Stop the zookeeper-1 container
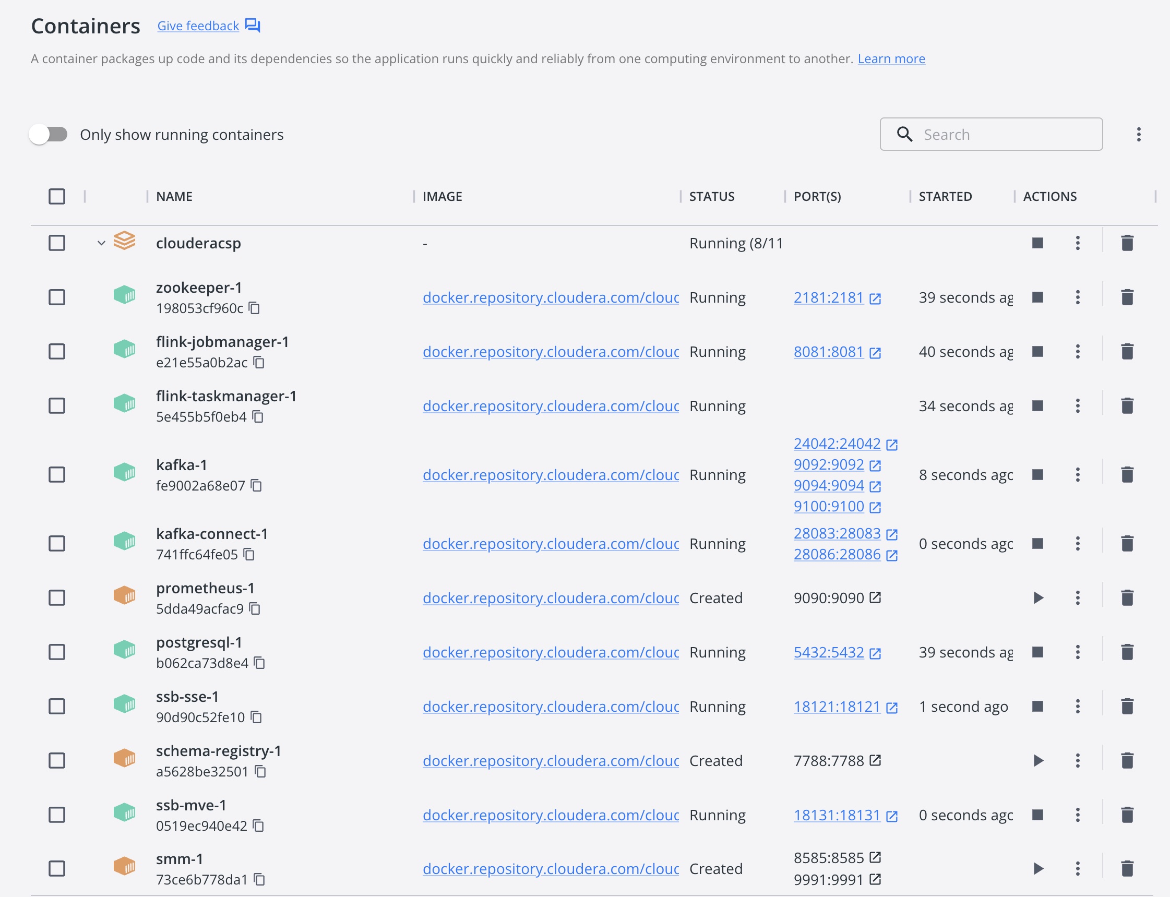The width and height of the screenshot is (1170, 897). tap(1038, 297)
